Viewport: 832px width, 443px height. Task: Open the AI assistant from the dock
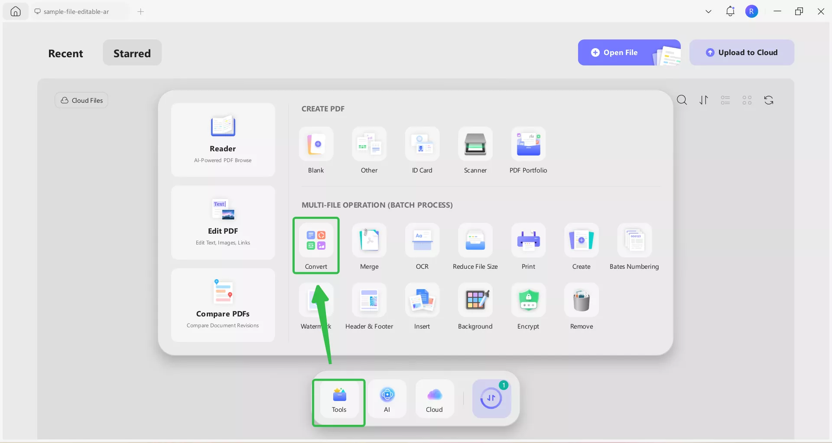pos(387,399)
